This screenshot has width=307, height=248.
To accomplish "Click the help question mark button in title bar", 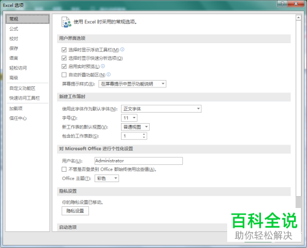I will (282, 4).
